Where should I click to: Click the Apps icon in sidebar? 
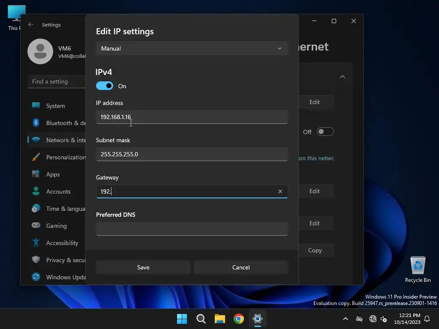coord(36,174)
